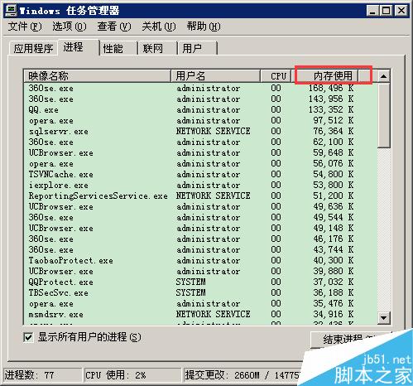Open the 帮助(H) menu
Screen dimensions: 413x386
(204, 27)
